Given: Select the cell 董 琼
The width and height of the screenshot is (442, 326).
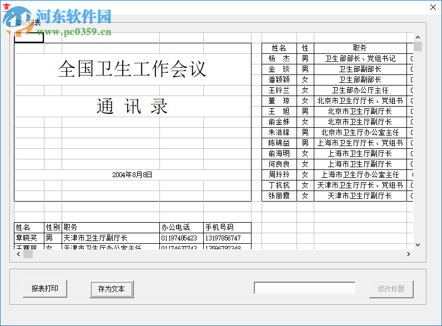Looking at the screenshot, I should click(279, 101).
